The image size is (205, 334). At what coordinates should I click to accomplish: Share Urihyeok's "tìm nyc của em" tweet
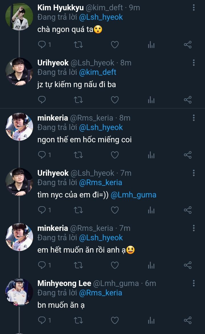point(188,210)
